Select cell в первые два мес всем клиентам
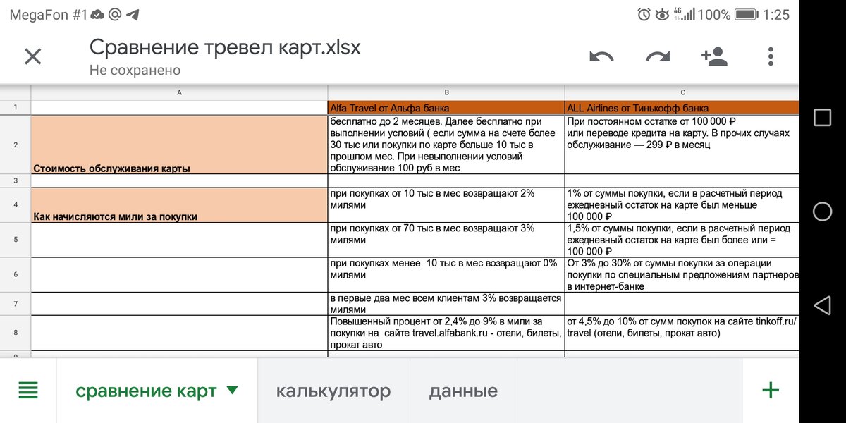This screenshot has height=423, width=846. (x=446, y=304)
